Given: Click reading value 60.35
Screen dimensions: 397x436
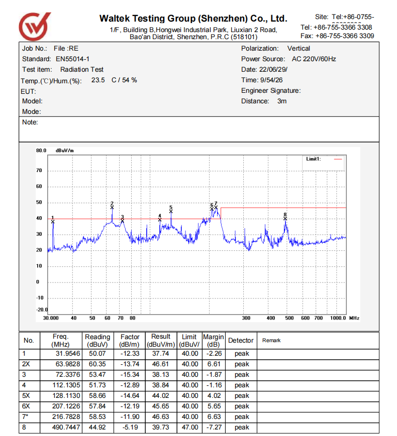Looking at the screenshot, I should pyautogui.click(x=97, y=364).
